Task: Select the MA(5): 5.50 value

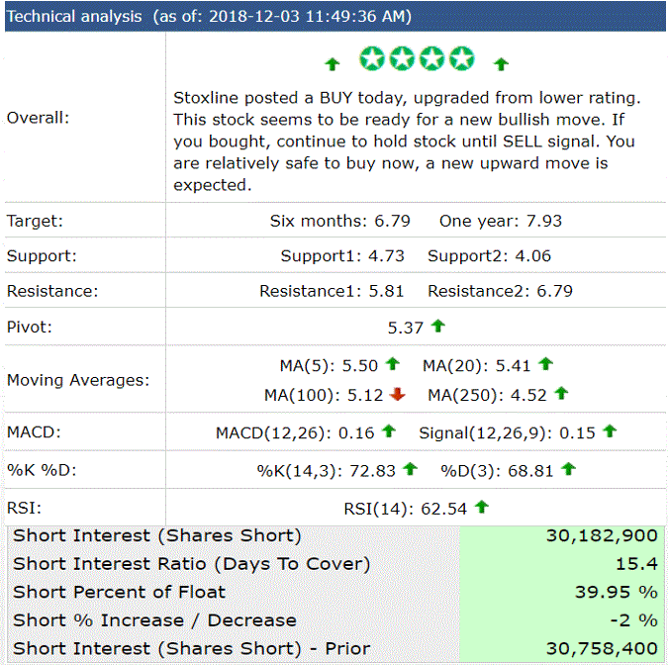Action: (x=329, y=365)
